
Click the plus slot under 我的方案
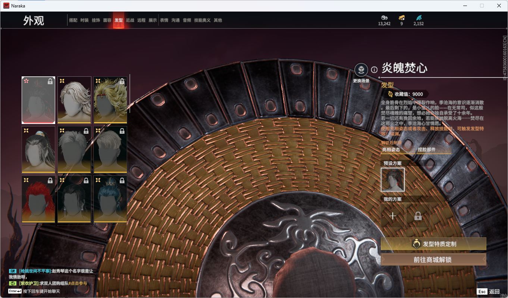[392, 216]
